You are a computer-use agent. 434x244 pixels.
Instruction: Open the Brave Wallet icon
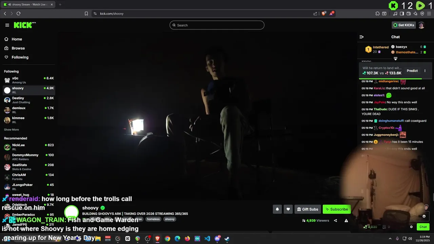click(x=409, y=14)
